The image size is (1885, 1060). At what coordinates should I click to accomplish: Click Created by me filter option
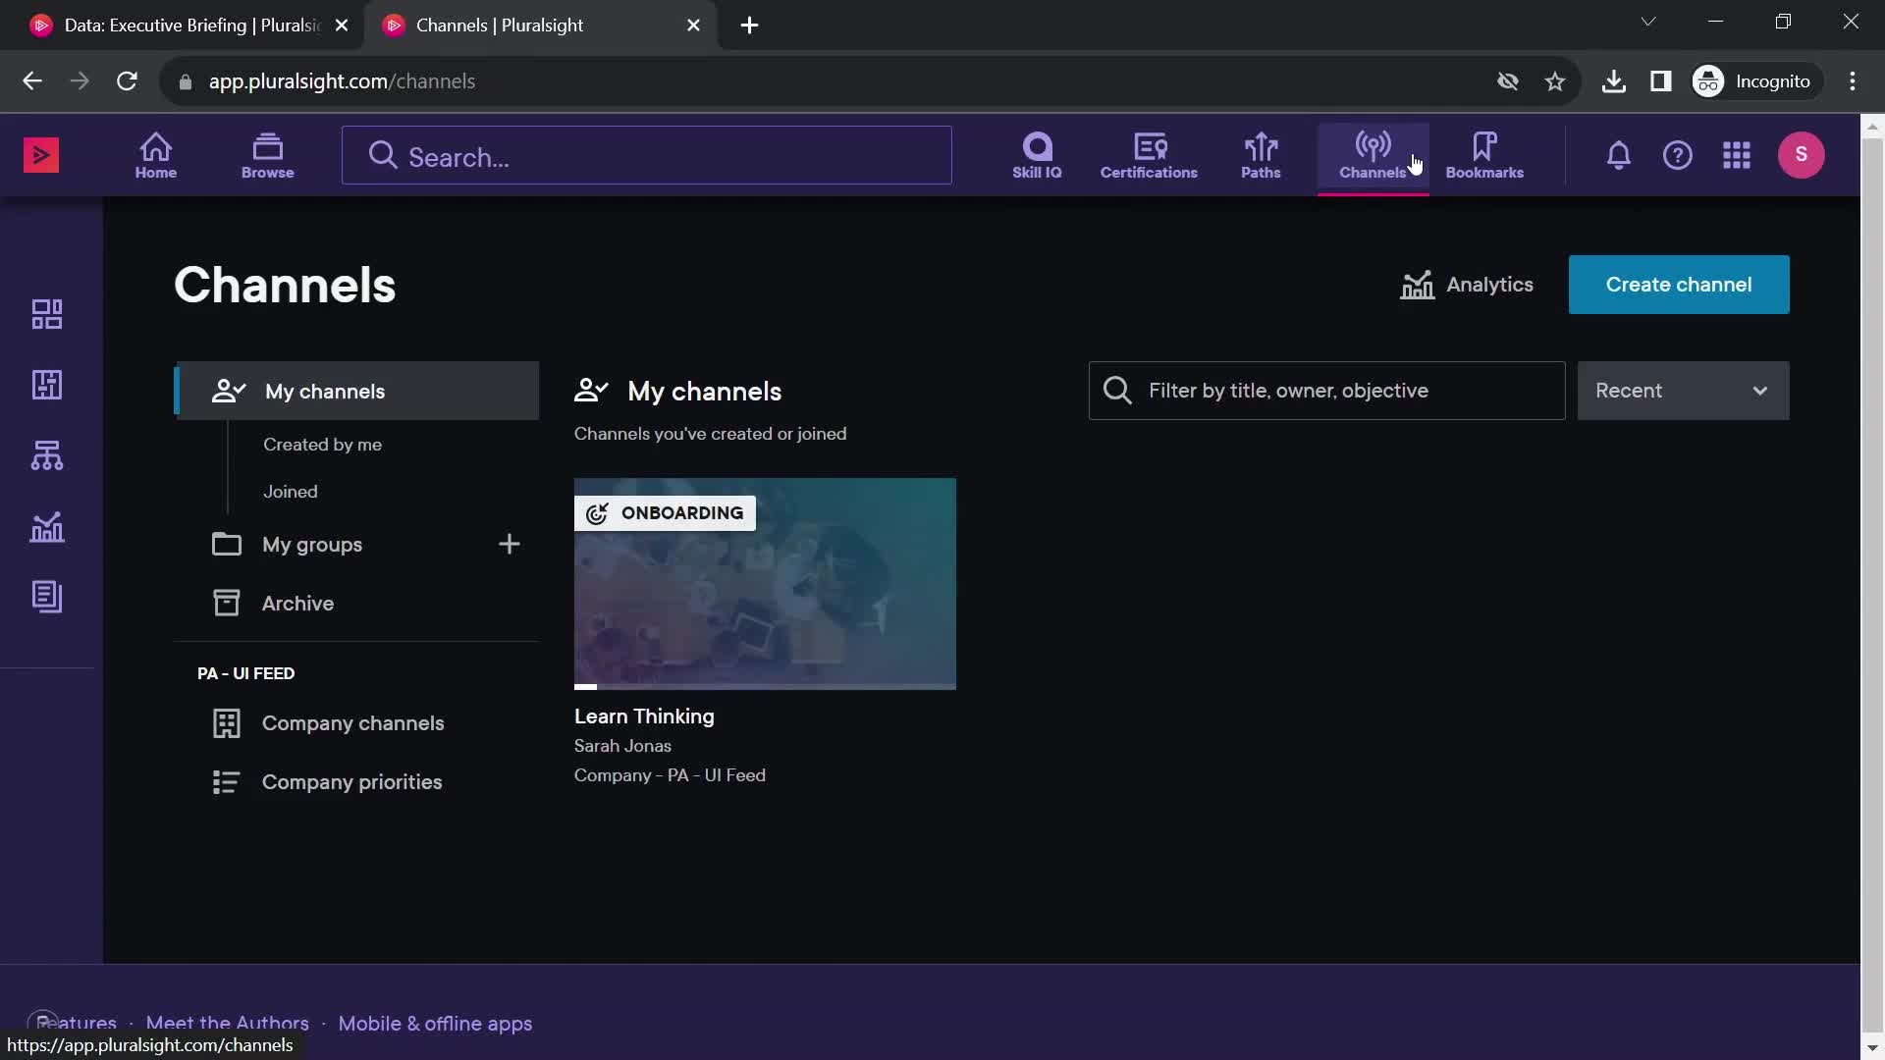coord(321,443)
